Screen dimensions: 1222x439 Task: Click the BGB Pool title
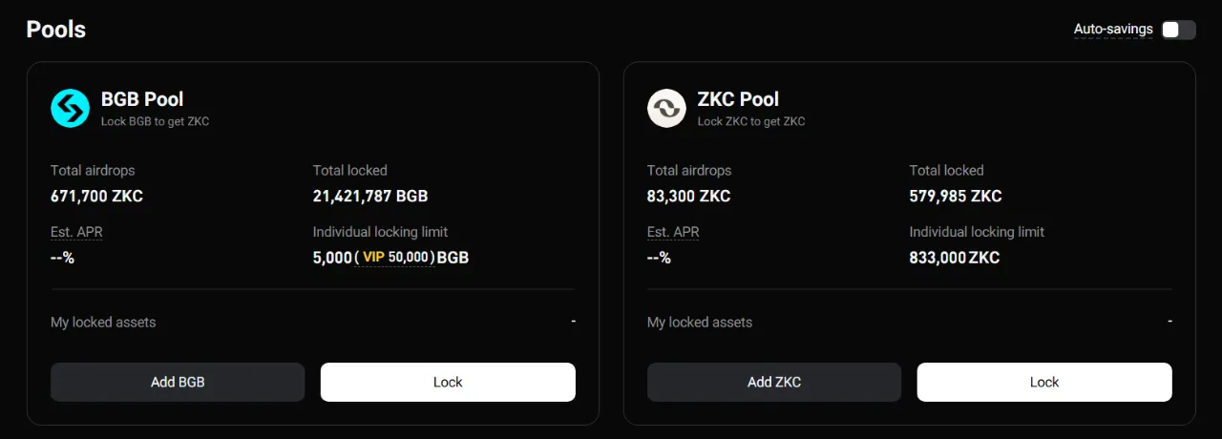[142, 99]
